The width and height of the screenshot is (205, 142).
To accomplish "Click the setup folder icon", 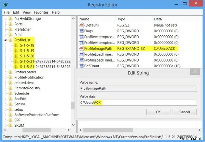I will pyautogui.click(x=11, y=109).
